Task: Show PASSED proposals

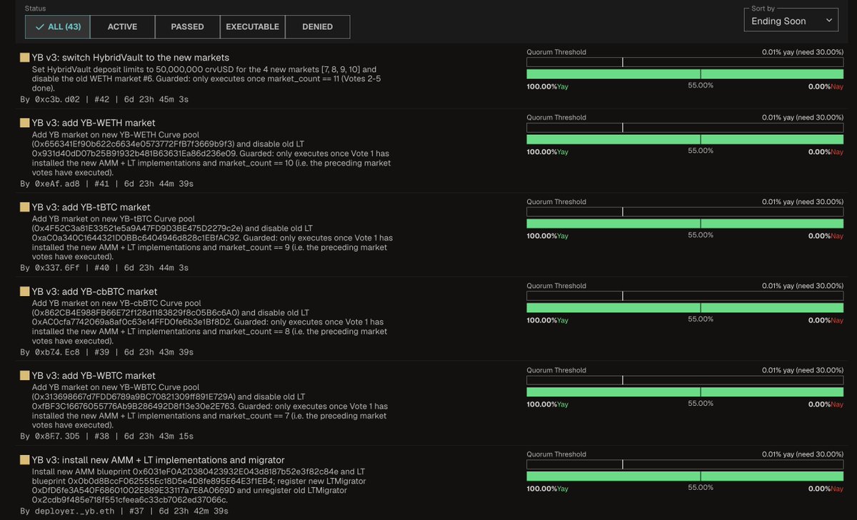Action: (x=187, y=26)
